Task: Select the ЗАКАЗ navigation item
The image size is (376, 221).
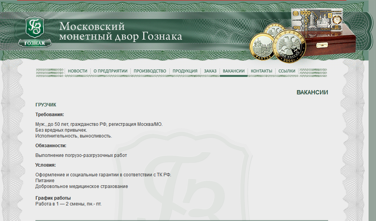Action: (x=210, y=71)
